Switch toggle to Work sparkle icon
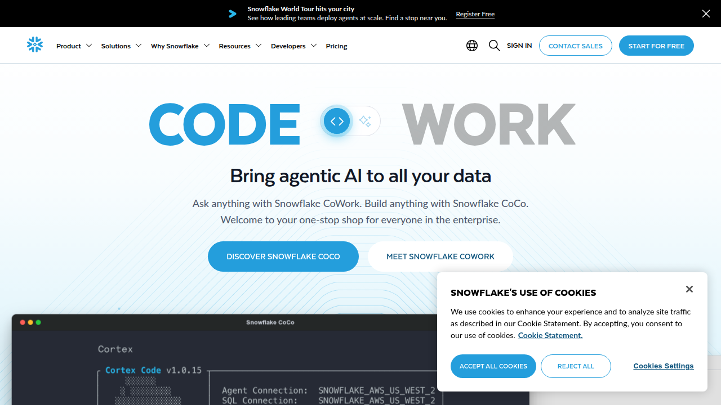This screenshot has height=405, width=721. [365, 121]
